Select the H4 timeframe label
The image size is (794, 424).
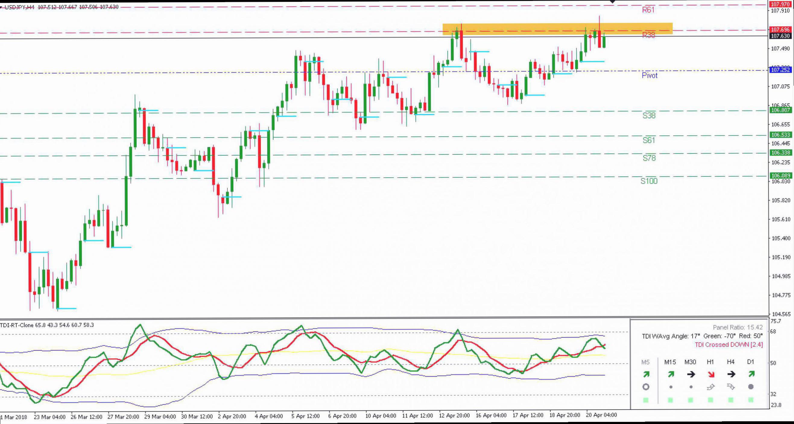(x=730, y=362)
